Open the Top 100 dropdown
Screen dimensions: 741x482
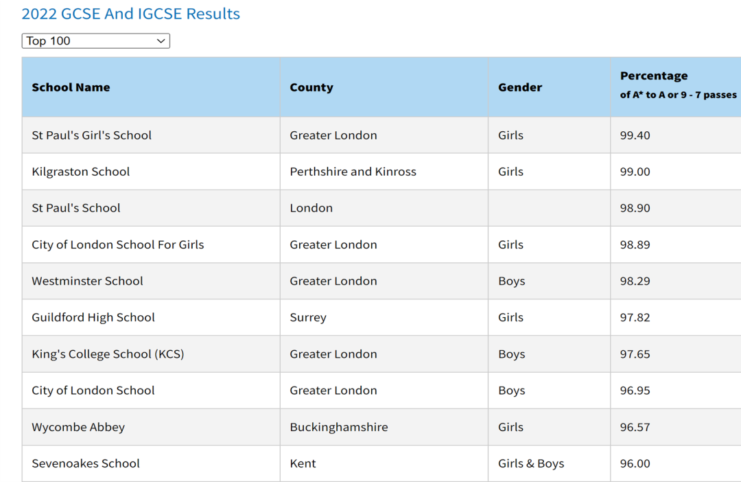pyautogui.click(x=95, y=41)
